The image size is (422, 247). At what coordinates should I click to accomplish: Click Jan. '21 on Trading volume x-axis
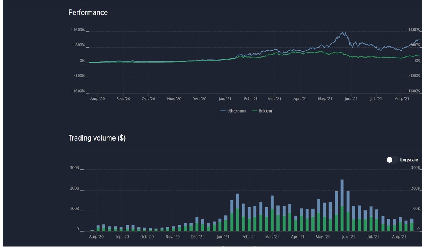223,237
